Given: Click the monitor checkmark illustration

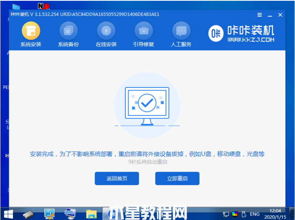Looking at the screenshot, I should pos(147,106).
